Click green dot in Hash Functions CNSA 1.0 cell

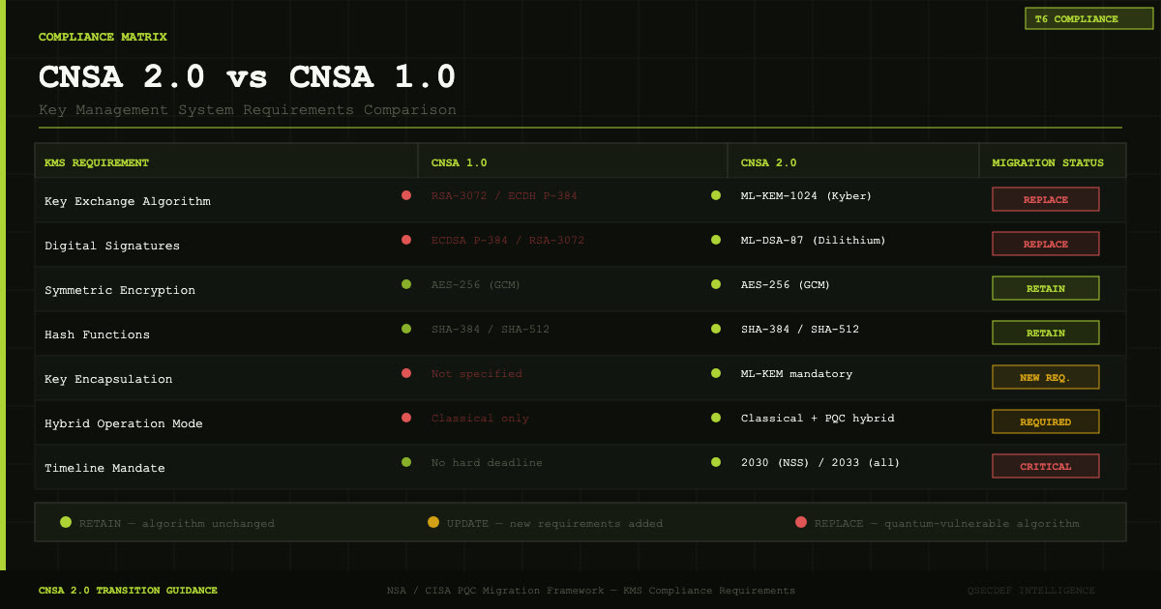[406, 329]
